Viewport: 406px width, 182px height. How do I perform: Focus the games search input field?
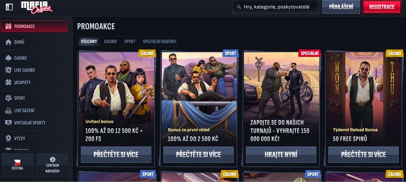pos(276,7)
